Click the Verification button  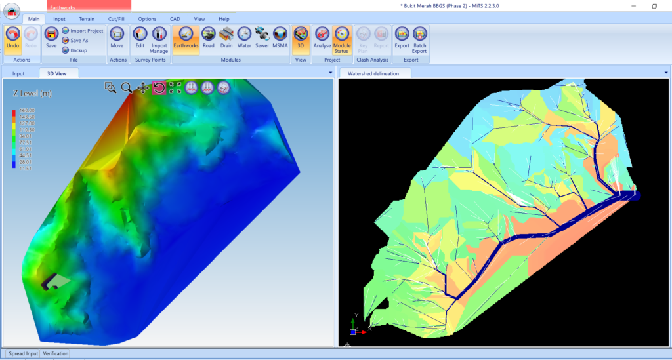pyautogui.click(x=55, y=353)
